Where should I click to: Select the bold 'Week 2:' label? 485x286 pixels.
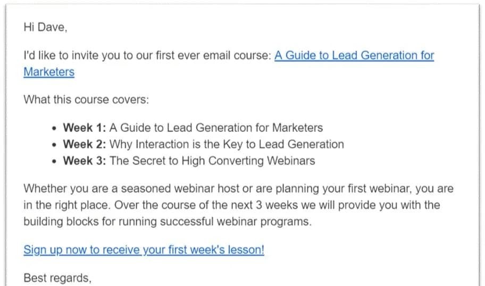(85, 144)
